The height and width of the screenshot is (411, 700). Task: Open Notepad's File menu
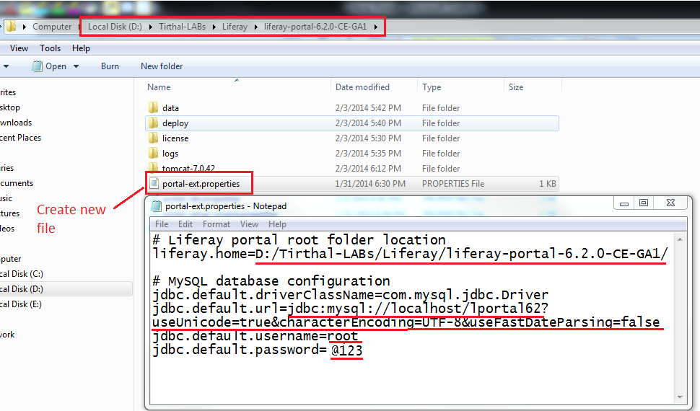tap(162, 224)
